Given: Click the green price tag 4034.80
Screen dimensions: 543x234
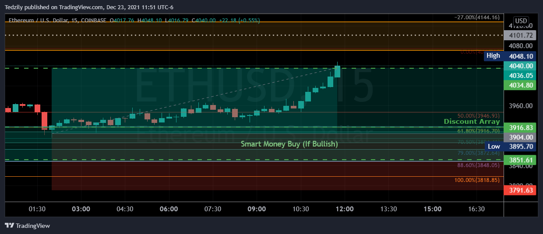Looking at the screenshot, I should (x=520, y=85).
